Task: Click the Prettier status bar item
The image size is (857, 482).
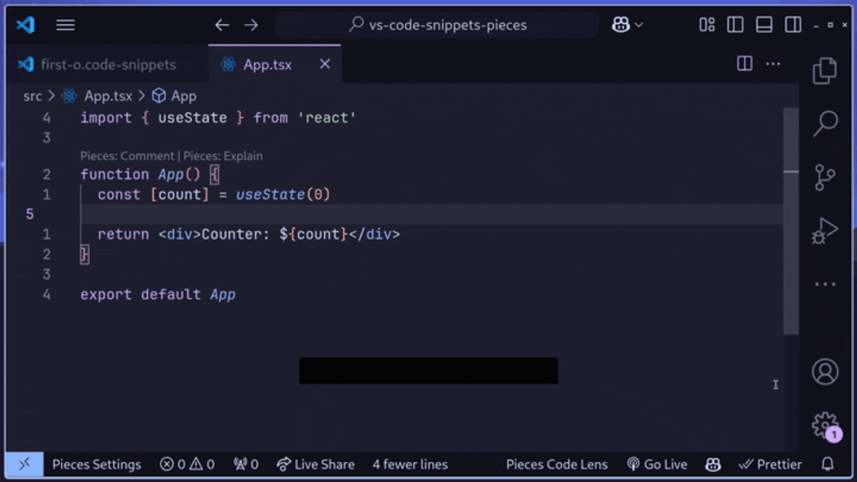Action: pos(770,465)
